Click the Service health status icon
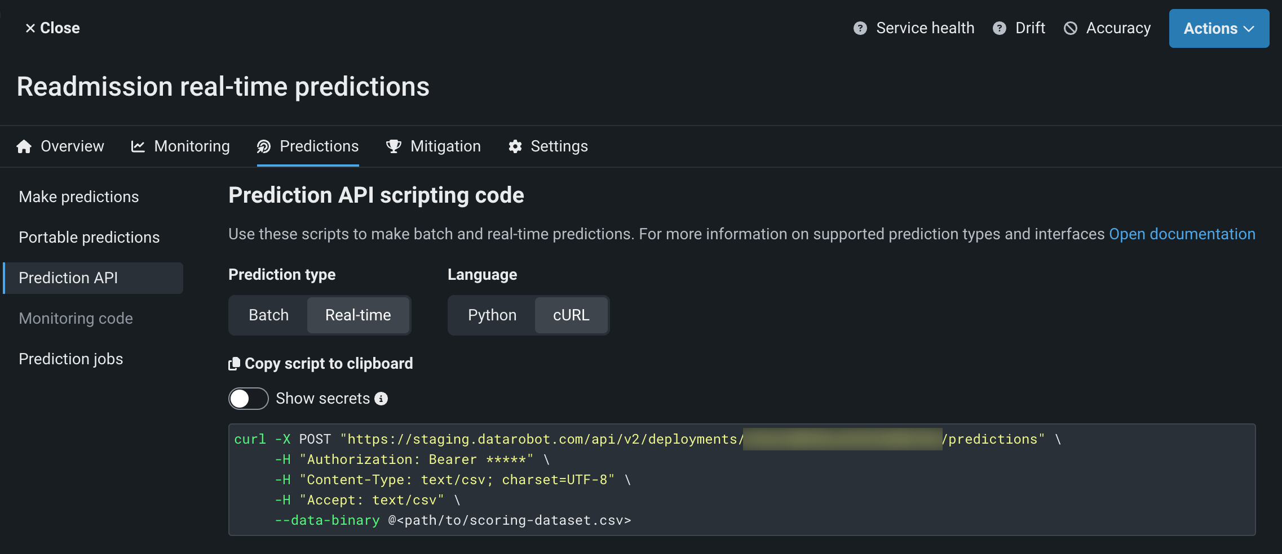This screenshot has height=554, width=1282. coord(860,28)
